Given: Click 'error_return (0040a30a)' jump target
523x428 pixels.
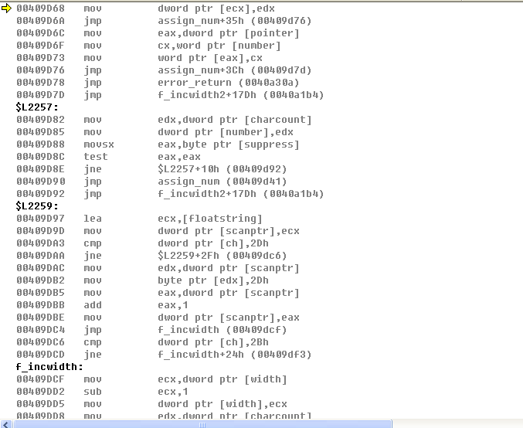Looking at the screenshot, I should coord(229,83).
